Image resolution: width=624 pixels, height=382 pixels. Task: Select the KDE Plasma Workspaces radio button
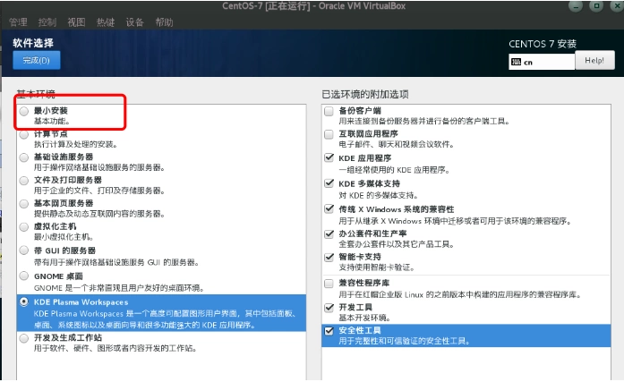(24, 301)
